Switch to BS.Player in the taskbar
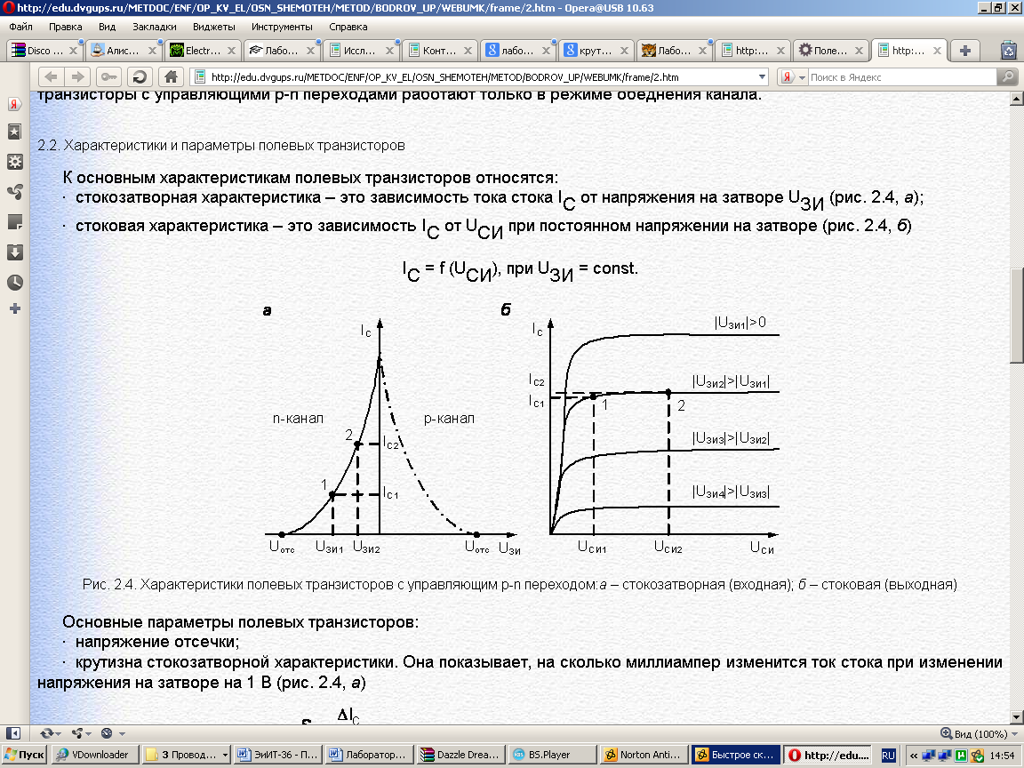Screen dimensions: 1024x768 pyautogui.click(x=552, y=755)
